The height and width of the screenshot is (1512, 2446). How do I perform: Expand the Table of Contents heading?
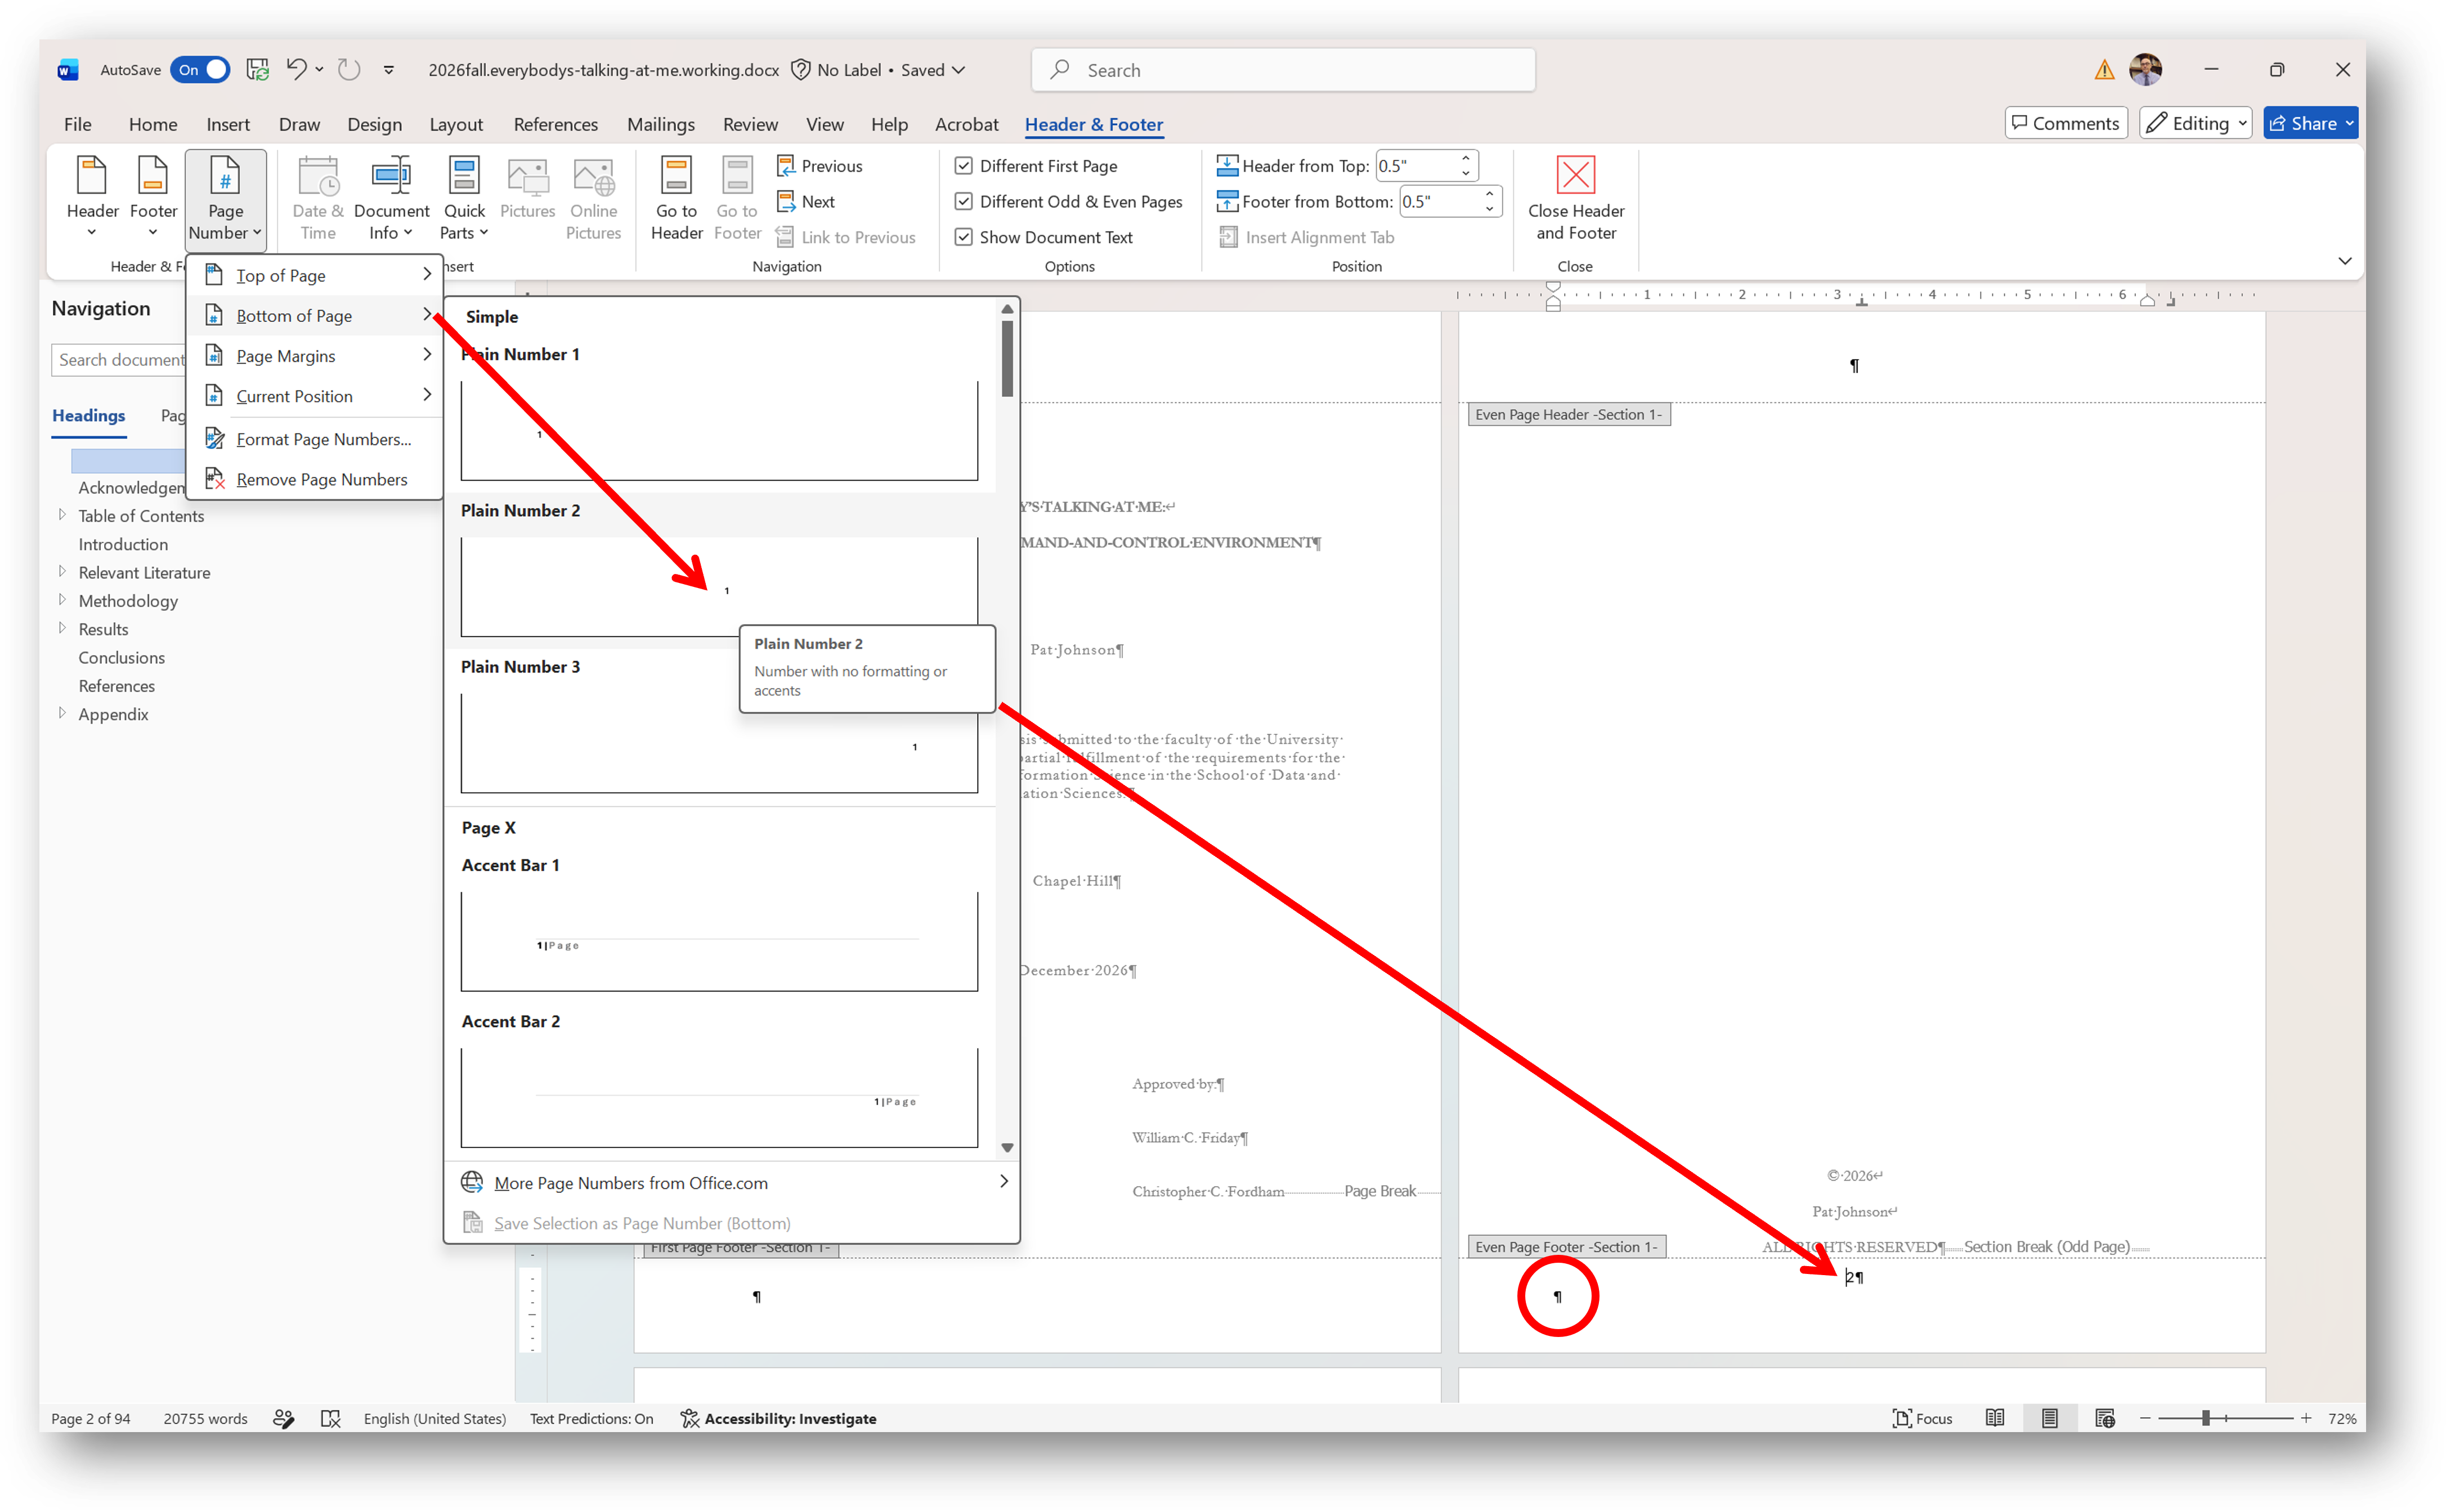click(x=62, y=515)
